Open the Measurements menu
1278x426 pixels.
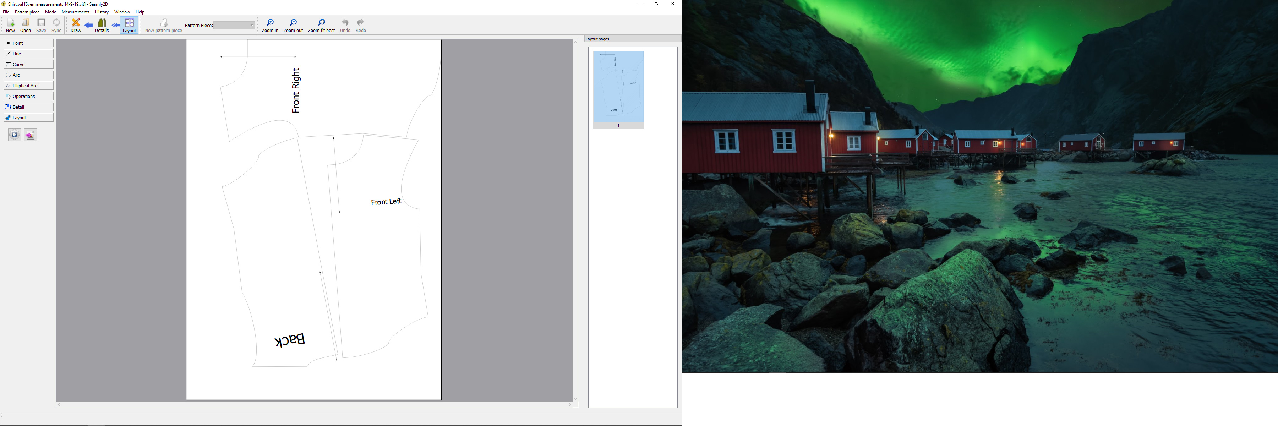pyautogui.click(x=75, y=12)
